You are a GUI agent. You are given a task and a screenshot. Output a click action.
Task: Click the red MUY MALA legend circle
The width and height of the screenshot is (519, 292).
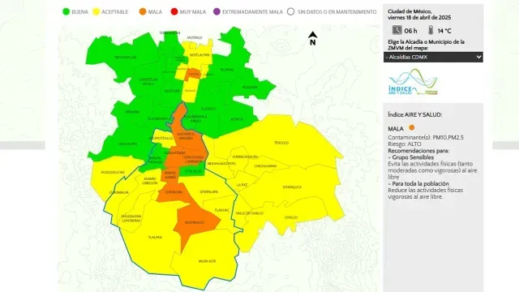174,11
